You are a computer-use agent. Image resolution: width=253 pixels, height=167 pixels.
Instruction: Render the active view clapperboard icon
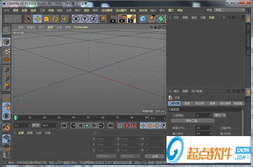pyautogui.click(x=114, y=19)
